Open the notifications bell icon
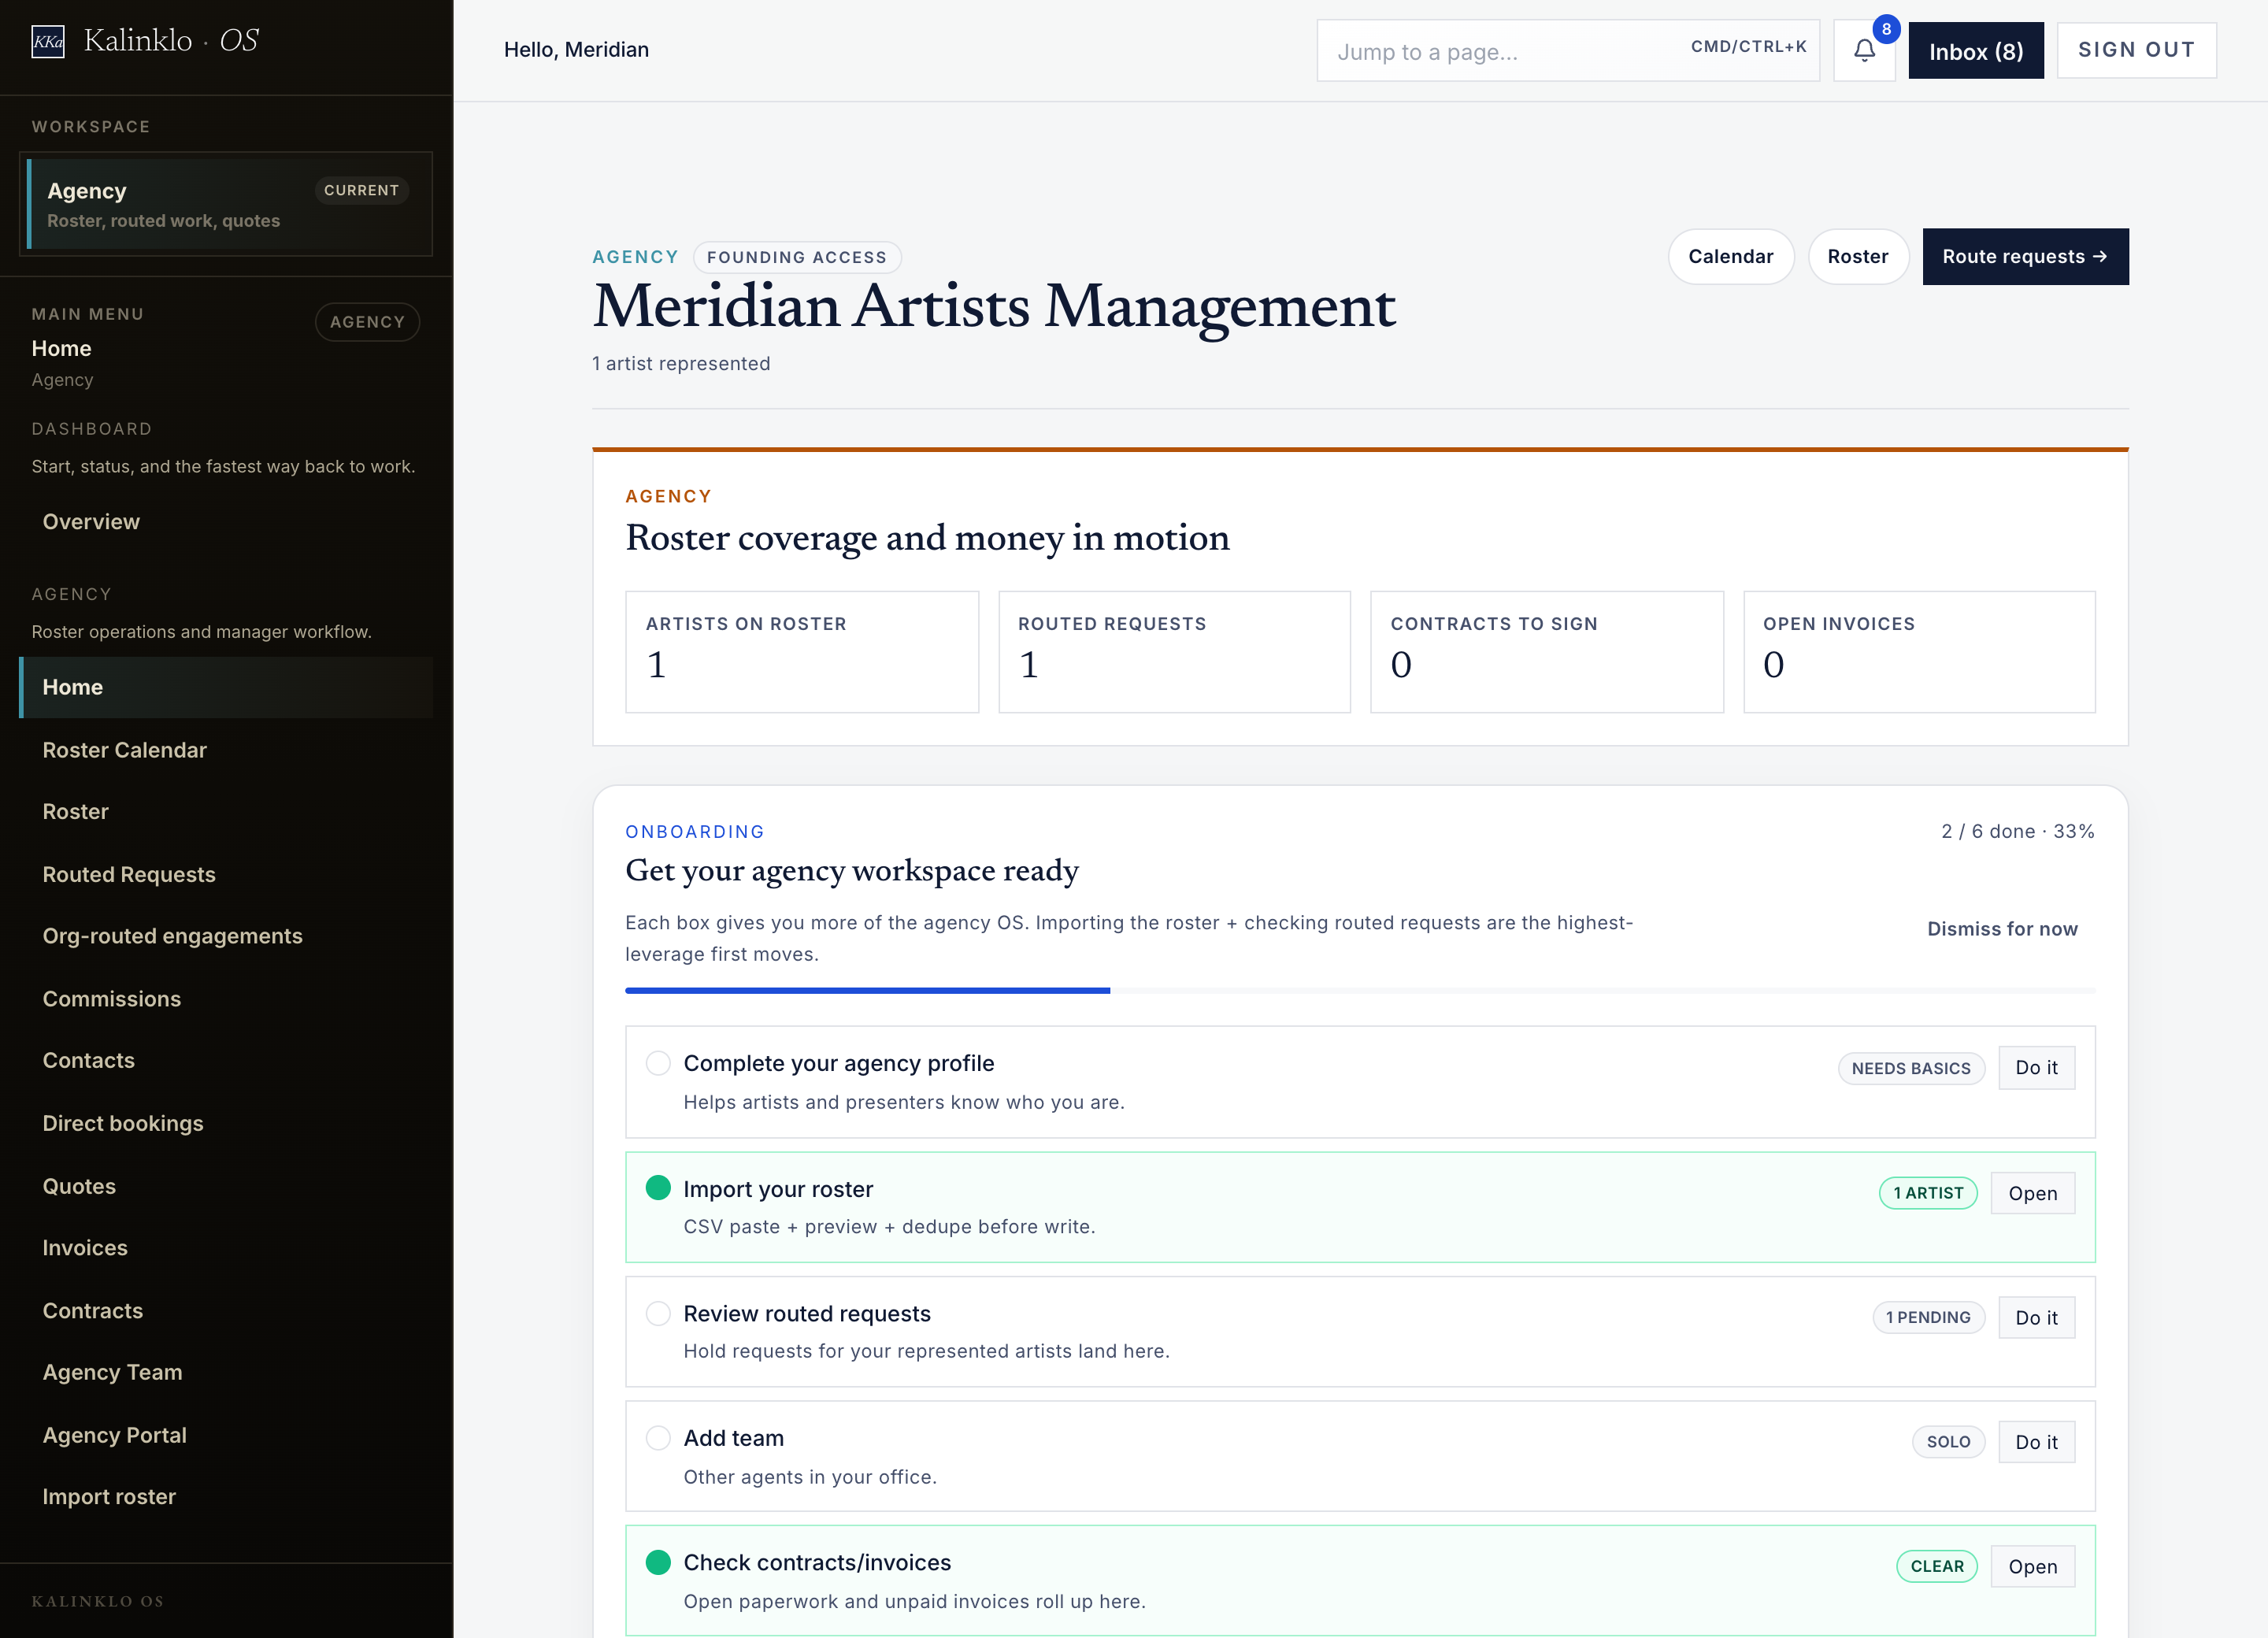Image resolution: width=2268 pixels, height=1638 pixels. point(1864,50)
